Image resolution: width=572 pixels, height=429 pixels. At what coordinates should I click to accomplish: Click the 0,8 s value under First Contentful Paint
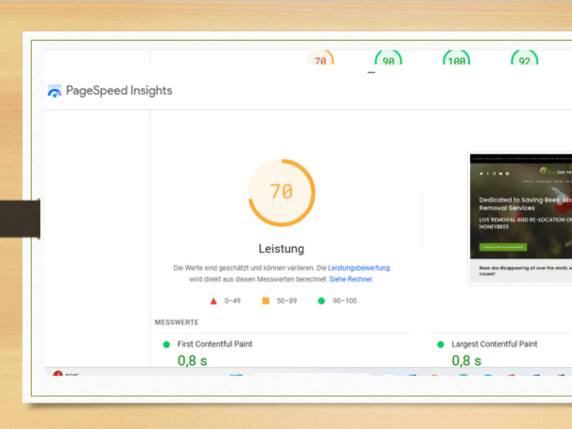(192, 361)
